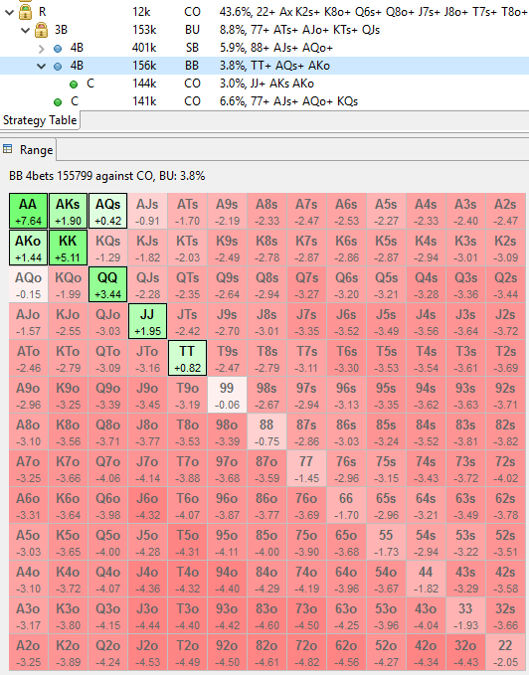This screenshot has width=529, height=675.
Task: Click the 'BB 4bets 155799 against CO, BU' label
Action: click(106, 176)
